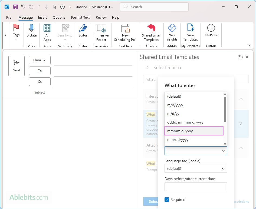The height and width of the screenshot is (209, 256).
Task: Open the Help tab
Action: click(116, 18)
